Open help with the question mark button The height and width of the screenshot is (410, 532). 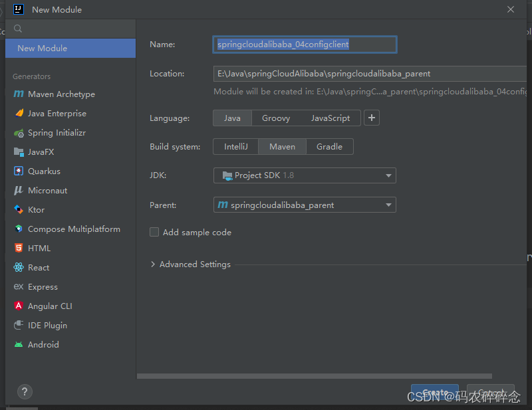pos(25,391)
